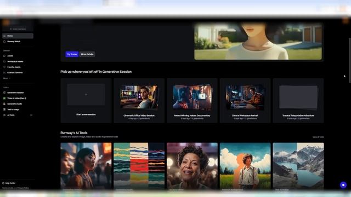Click the Try it now button

tap(72, 54)
